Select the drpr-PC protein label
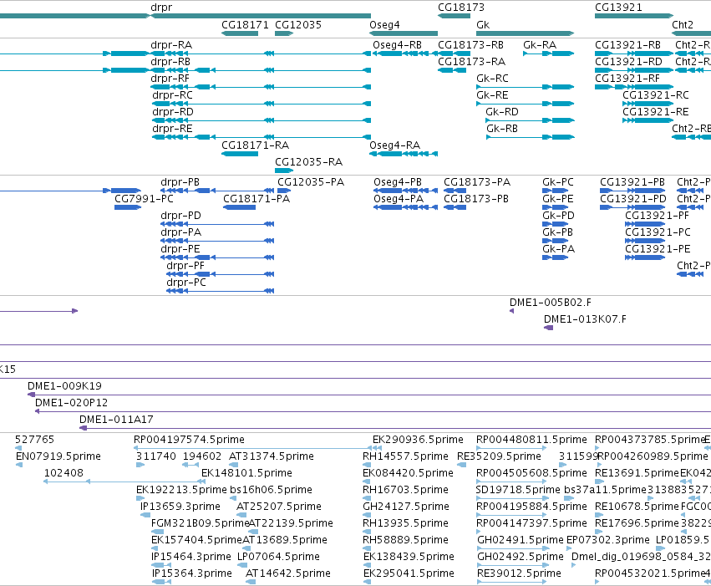This screenshot has width=711, height=586. click(x=186, y=283)
